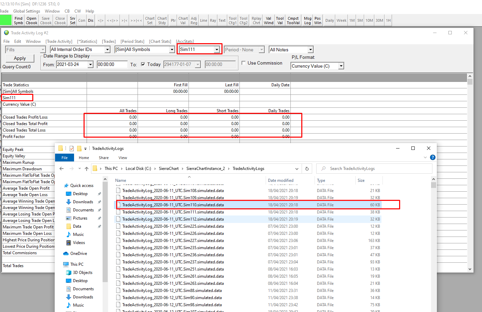Click the Rplay Chrt toolbar button
This screenshot has width=482, height=312.
pos(256,21)
